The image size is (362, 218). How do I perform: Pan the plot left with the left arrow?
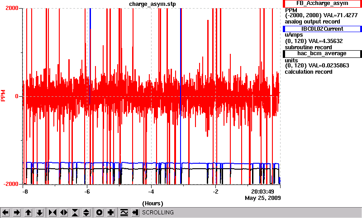5,213
